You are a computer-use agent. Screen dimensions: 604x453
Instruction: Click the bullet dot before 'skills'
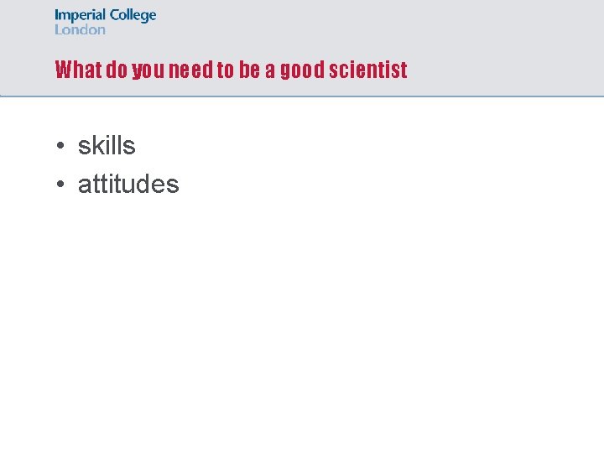pos(60,146)
